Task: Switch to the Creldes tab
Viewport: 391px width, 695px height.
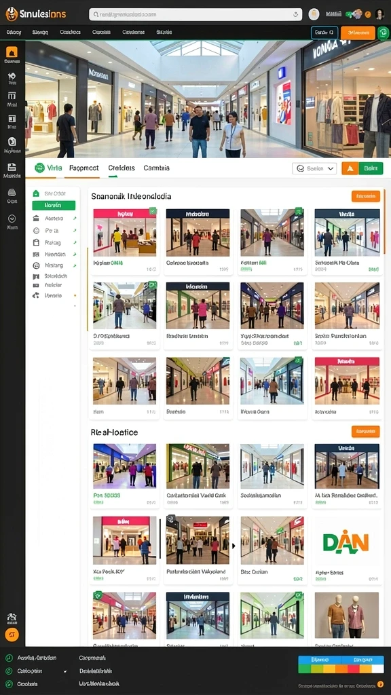Action: click(x=122, y=168)
